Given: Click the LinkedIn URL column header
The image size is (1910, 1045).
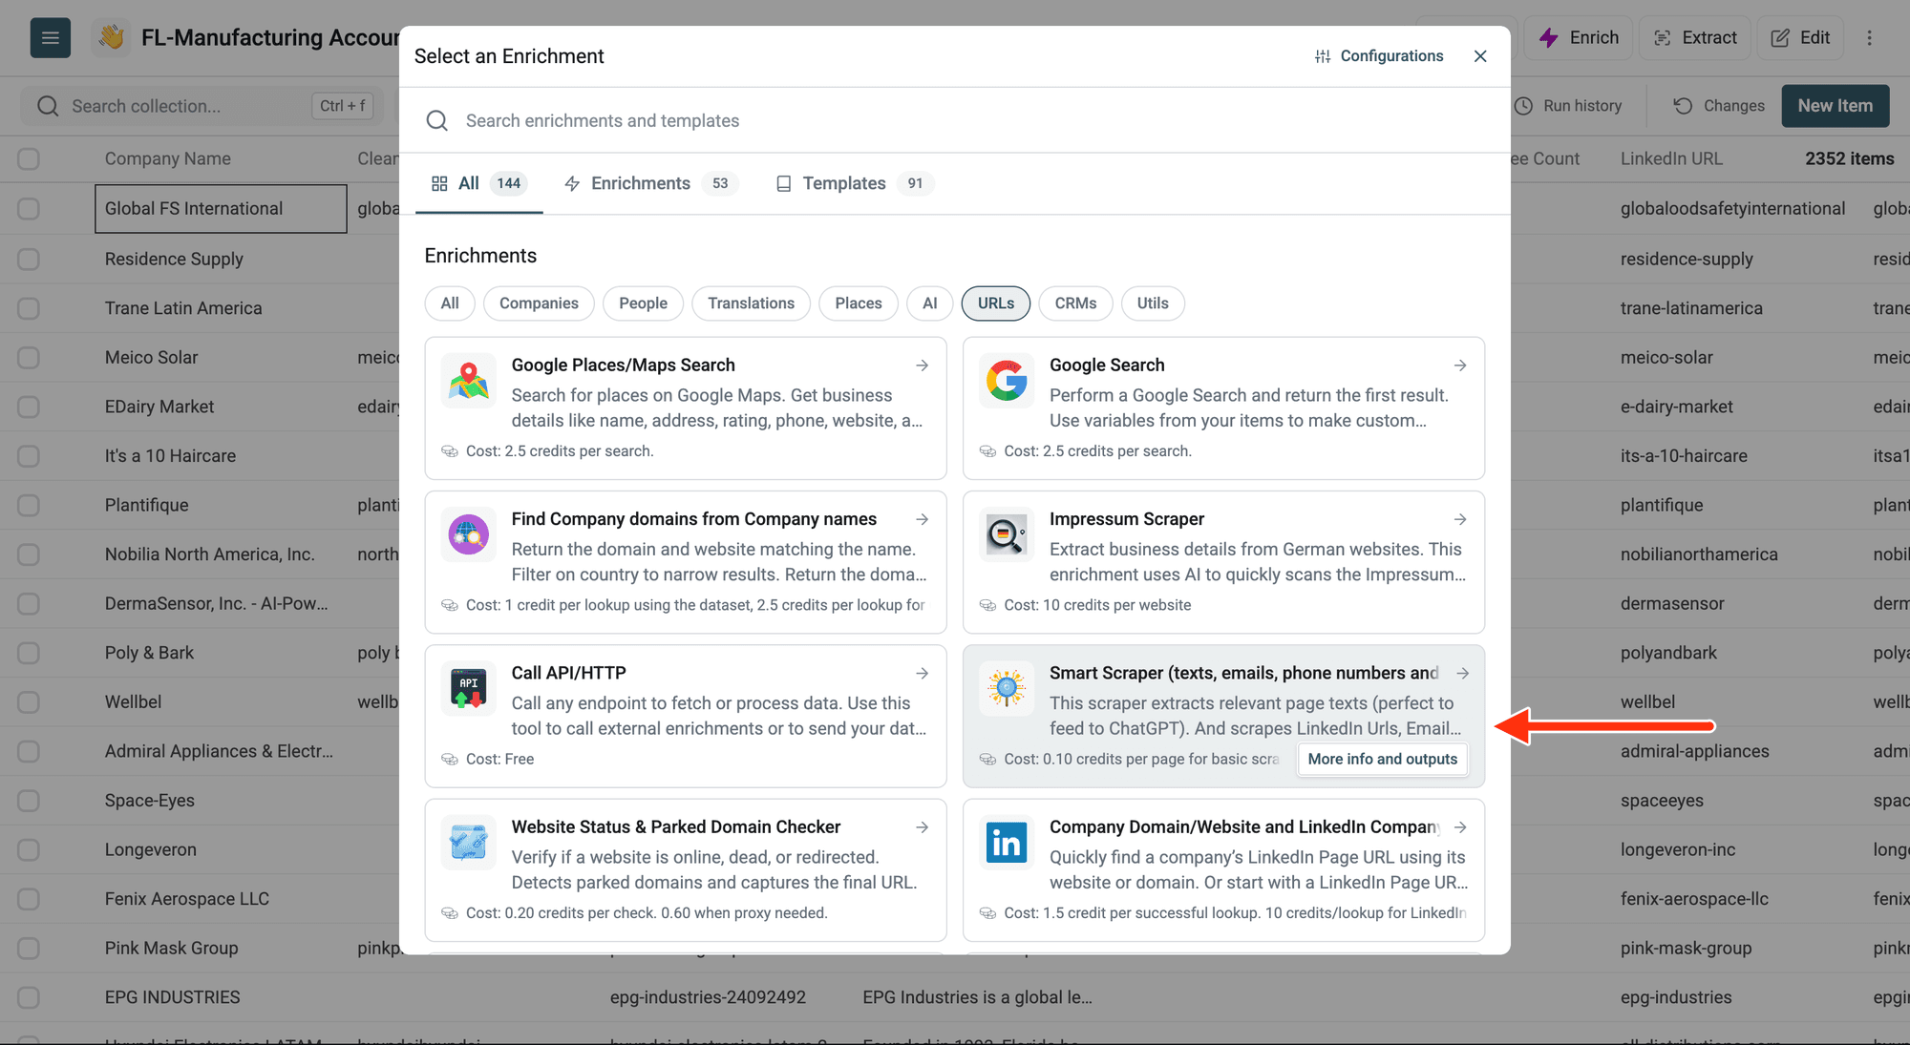Looking at the screenshot, I should pos(1671,158).
